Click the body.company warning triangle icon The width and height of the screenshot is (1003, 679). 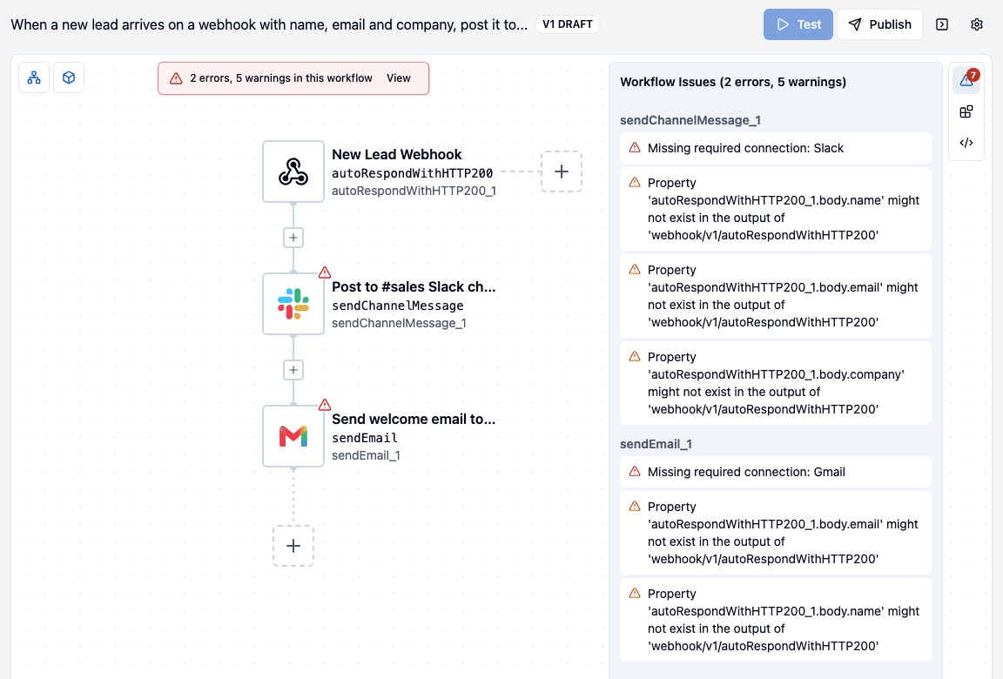(x=635, y=356)
